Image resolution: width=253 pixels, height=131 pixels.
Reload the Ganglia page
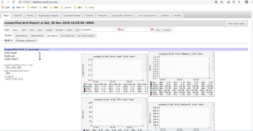tap(14, 2)
